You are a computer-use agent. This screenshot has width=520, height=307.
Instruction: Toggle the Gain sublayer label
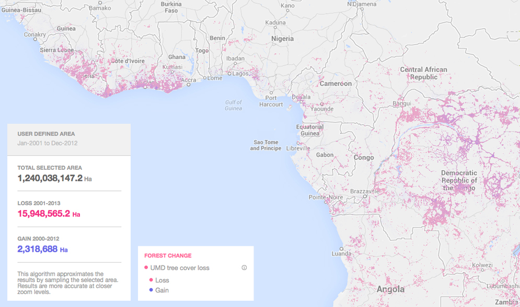162,290
